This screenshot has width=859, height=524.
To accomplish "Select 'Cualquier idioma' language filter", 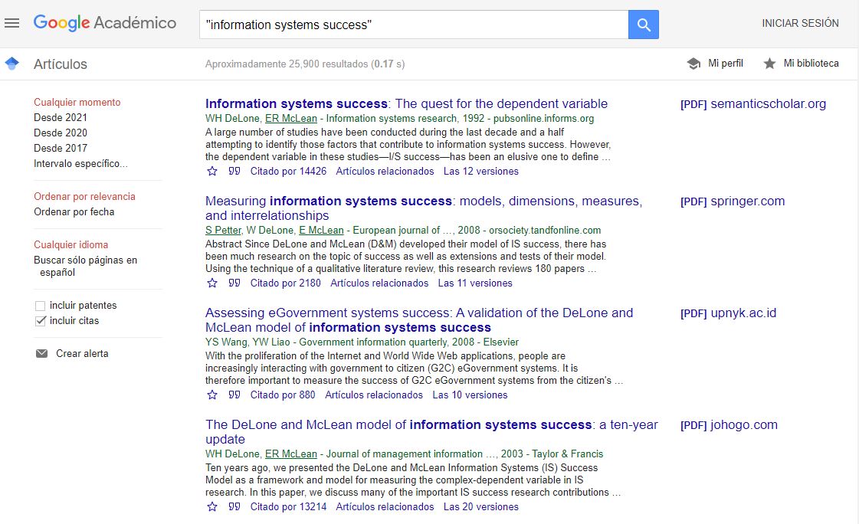I will pos(70,244).
